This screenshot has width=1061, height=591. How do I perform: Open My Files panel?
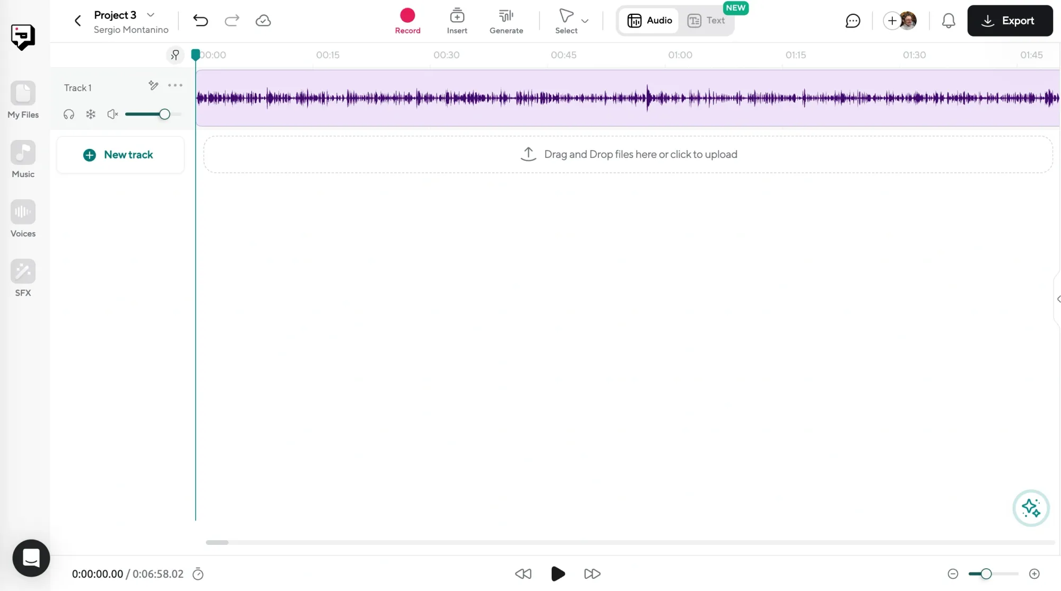coord(23,100)
